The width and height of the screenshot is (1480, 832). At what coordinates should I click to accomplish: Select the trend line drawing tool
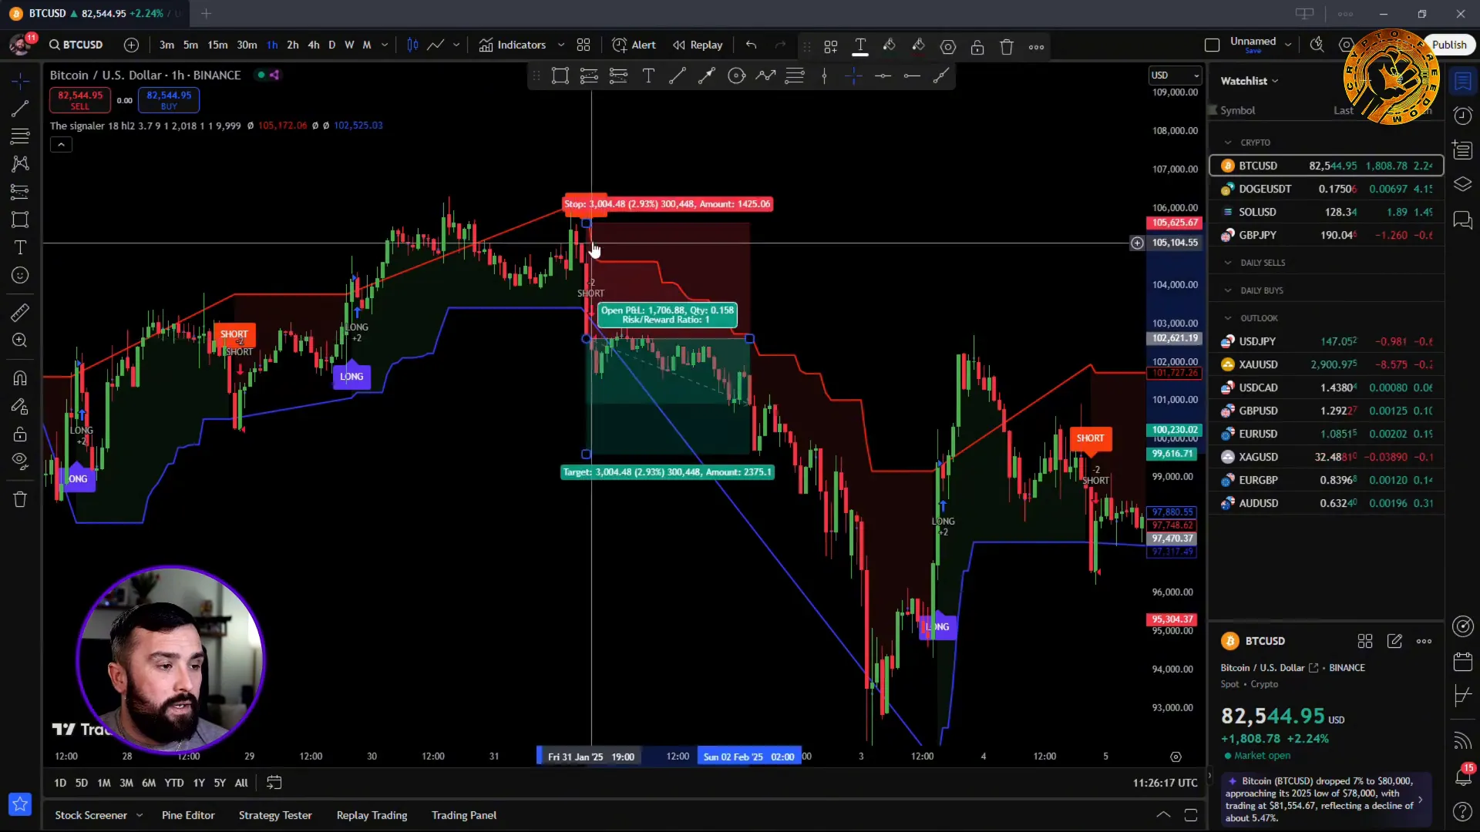point(20,109)
